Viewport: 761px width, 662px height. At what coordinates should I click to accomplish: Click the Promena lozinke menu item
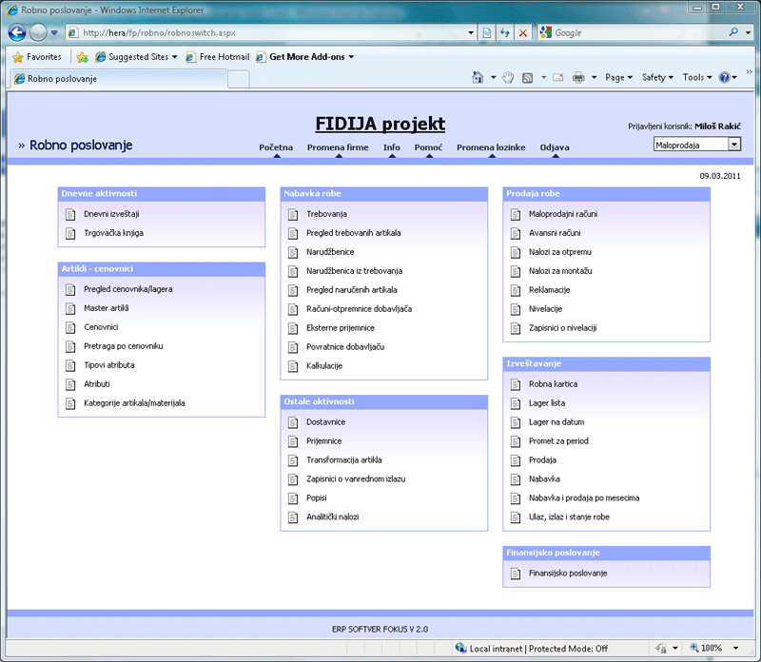click(x=491, y=147)
